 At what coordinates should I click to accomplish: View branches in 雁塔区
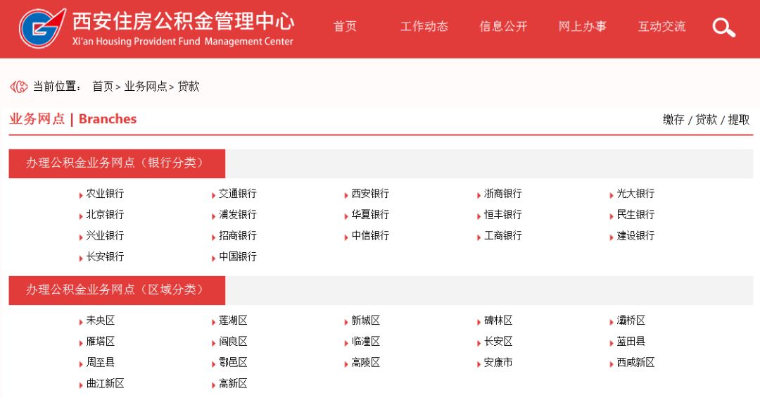(x=101, y=342)
